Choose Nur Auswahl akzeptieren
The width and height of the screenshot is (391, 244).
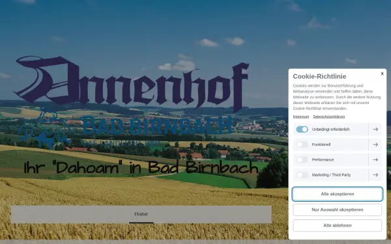(337, 210)
